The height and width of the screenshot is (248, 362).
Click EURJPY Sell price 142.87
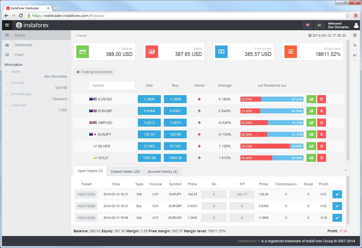tap(149, 134)
